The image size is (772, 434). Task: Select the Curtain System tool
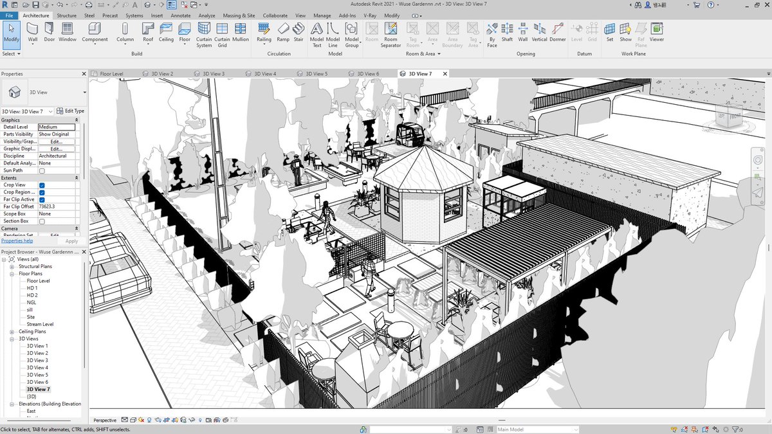pos(204,35)
